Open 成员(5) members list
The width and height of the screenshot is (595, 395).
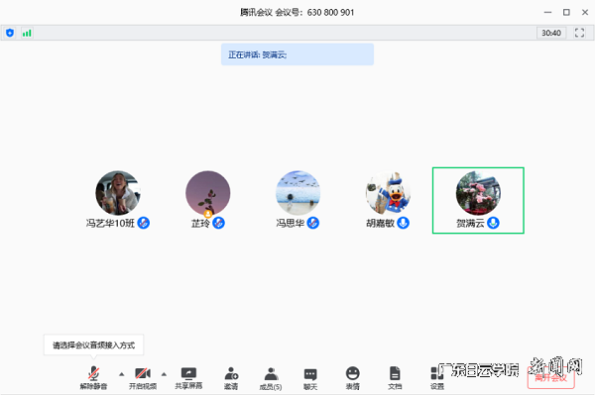pyautogui.click(x=271, y=378)
